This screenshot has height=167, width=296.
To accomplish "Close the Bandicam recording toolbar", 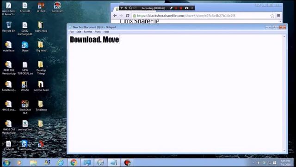I will click(192, 8).
